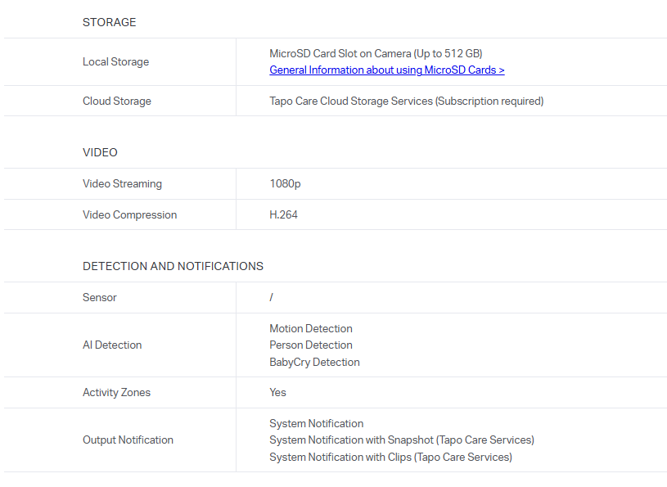The height and width of the screenshot is (487, 667).
Task: Select the Cloud Storage row label
Action: click(117, 101)
